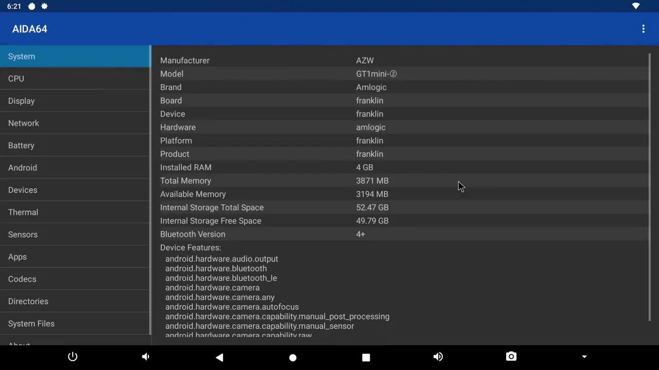Click the Brand value Amlogic
The height and width of the screenshot is (370, 659).
click(x=371, y=87)
